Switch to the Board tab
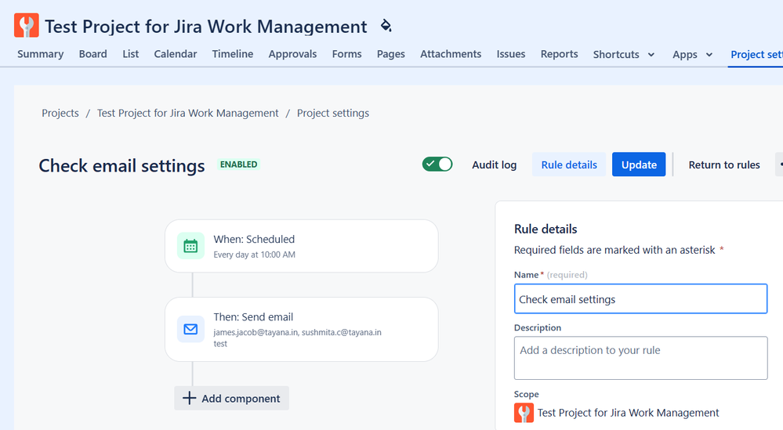 click(93, 54)
